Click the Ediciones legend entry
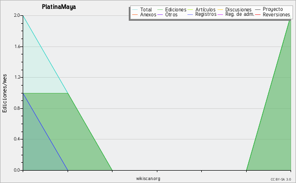Viewport: 296px width, 183px height. coord(172,9)
